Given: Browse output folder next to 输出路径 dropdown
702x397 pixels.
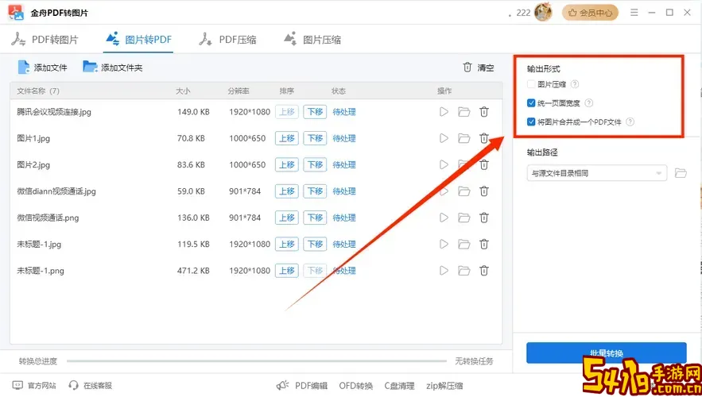Looking at the screenshot, I should click(x=681, y=173).
